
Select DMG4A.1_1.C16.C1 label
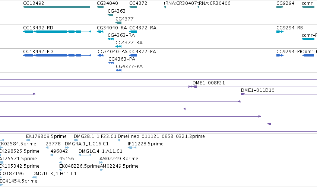point(86,144)
